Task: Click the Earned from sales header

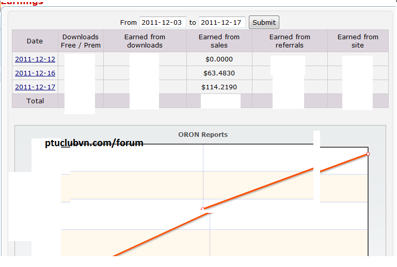Action: coord(219,41)
